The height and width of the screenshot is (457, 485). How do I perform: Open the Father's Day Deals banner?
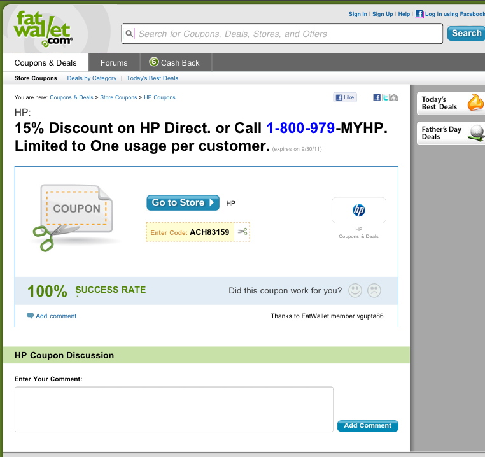pyautogui.click(x=451, y=133)
